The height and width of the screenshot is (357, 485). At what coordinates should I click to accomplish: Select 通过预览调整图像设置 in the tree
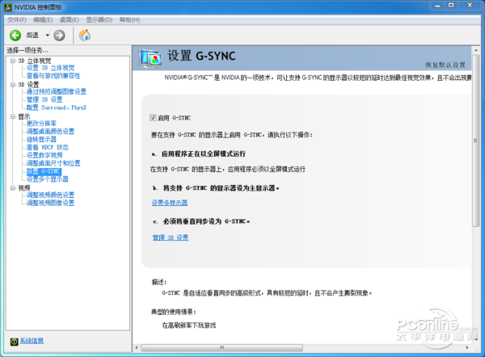tap(57, 92)
